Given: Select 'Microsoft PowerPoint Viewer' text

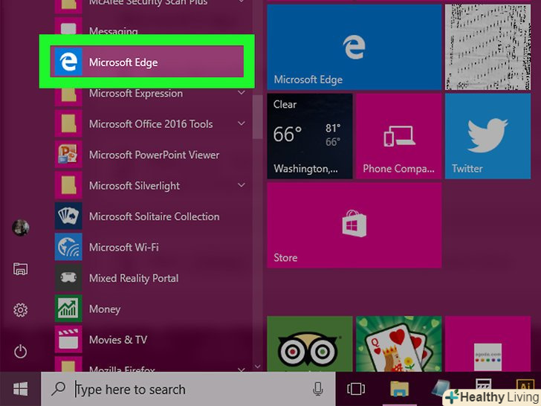Looking at the screenshot, I should click(155, 155).
